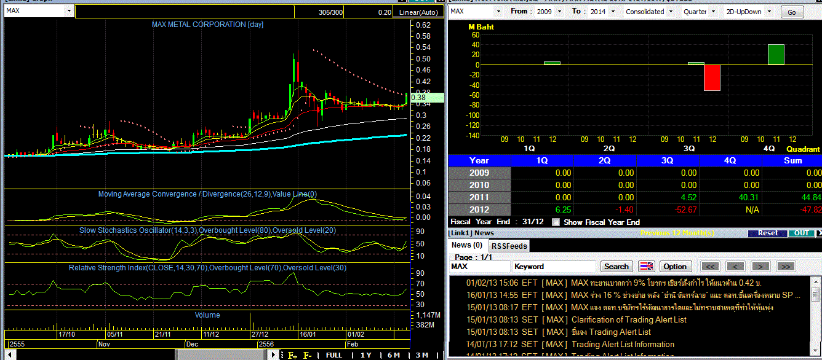Decrease chart font size with F- icon

pyautogui.click(x=308, y=355)
